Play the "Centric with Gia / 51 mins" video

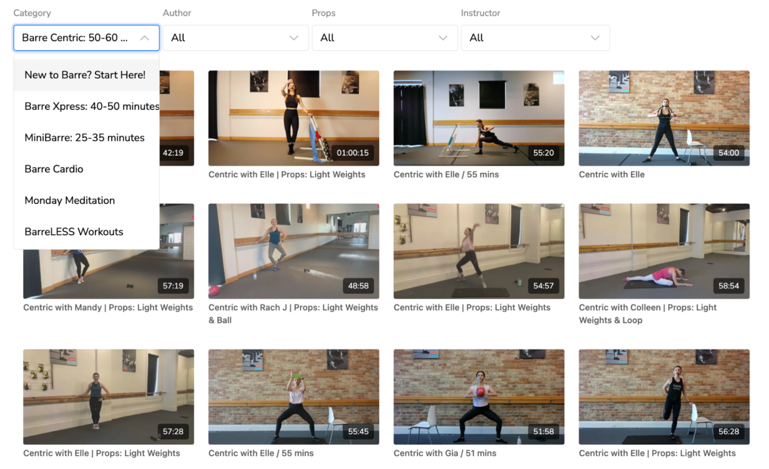[479, 397]
